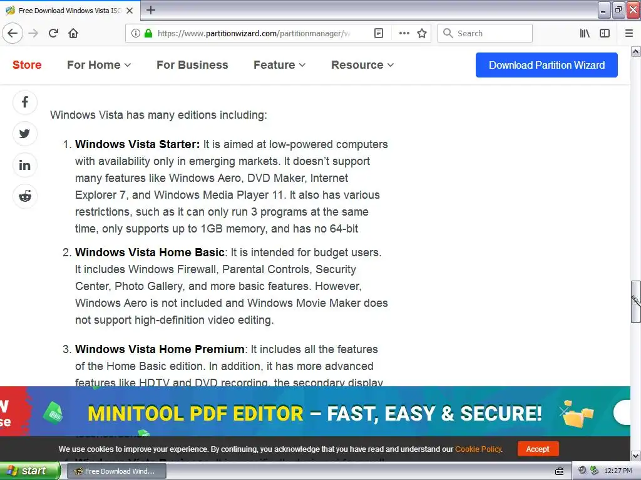
Task: Bookmark this page with the star
Action: 422,33
